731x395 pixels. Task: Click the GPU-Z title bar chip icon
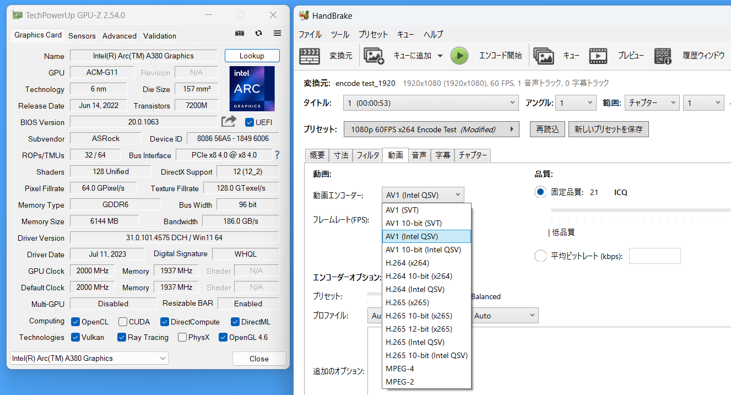[18, 15]
